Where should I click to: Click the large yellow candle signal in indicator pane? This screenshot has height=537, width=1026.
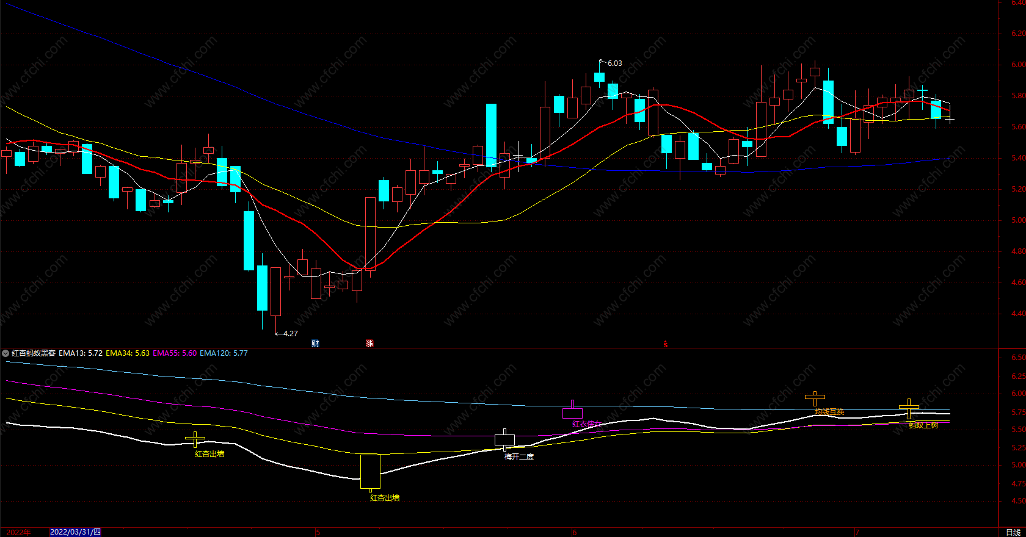coord(370,472)
